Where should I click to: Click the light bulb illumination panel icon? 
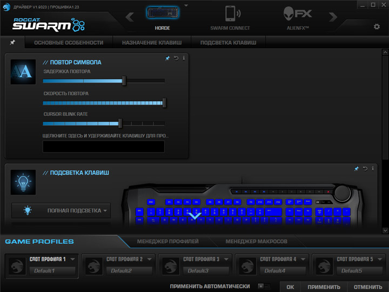click(x=23, y=182)
